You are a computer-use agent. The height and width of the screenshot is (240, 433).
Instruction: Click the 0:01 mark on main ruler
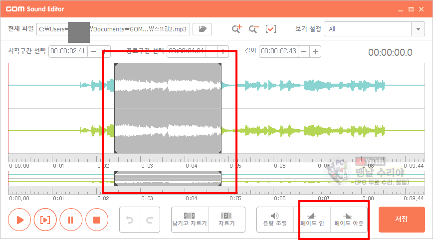(58, 166)
